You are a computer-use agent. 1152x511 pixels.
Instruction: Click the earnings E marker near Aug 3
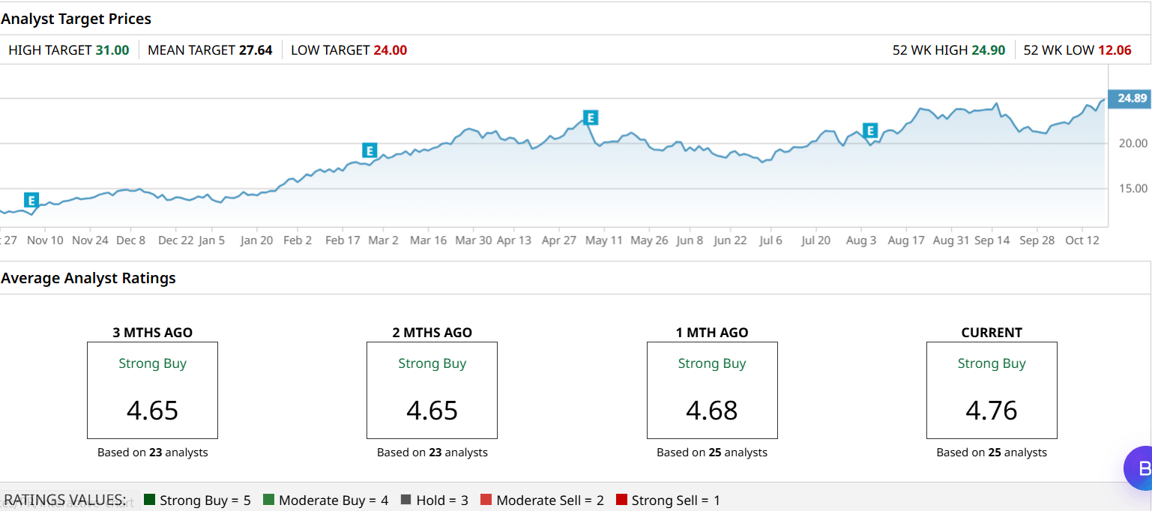870,130
